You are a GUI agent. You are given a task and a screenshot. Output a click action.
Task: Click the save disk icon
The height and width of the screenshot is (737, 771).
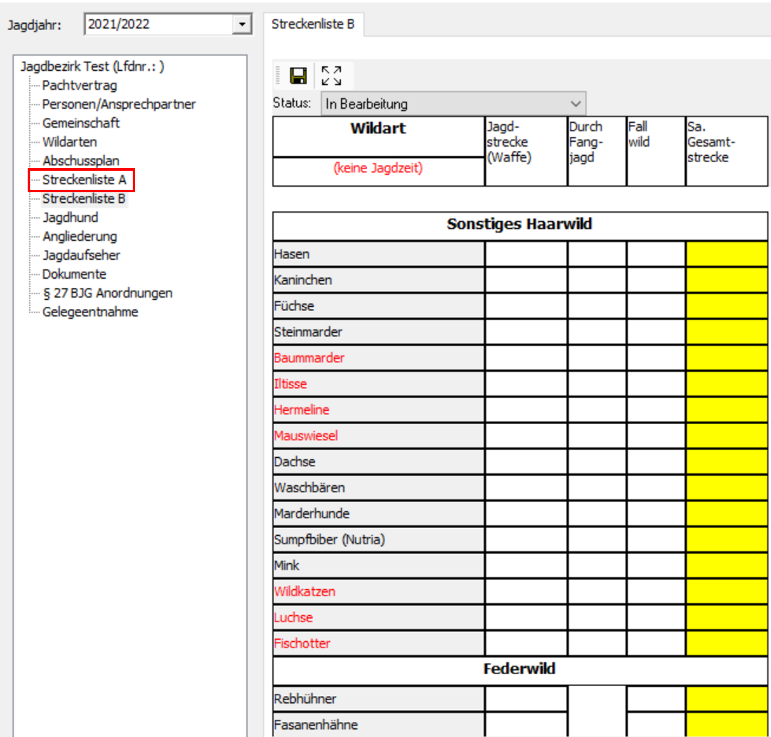coord(298,76)
